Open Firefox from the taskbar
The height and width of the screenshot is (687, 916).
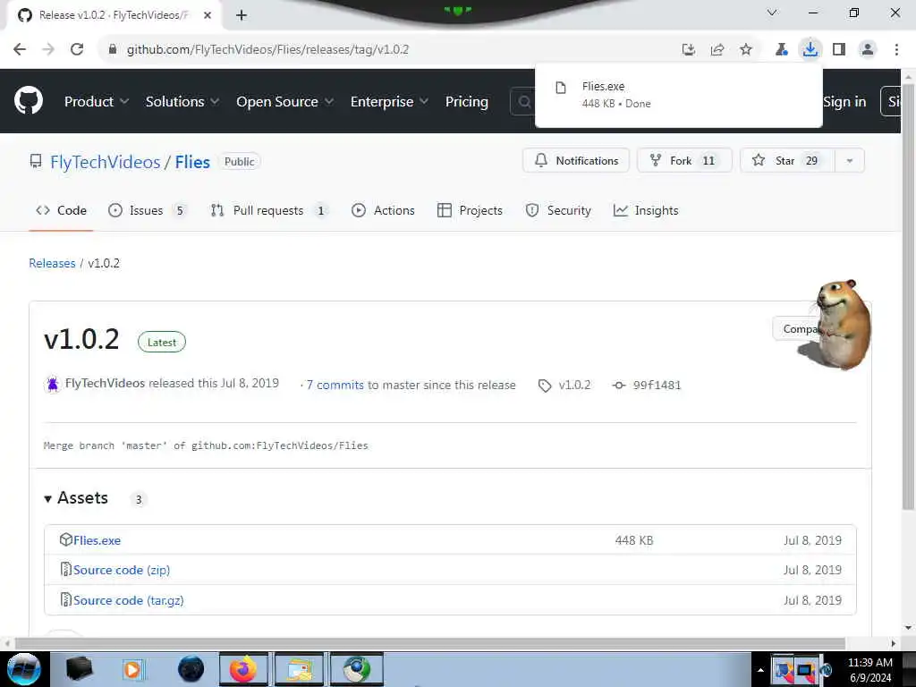(243, 669)
